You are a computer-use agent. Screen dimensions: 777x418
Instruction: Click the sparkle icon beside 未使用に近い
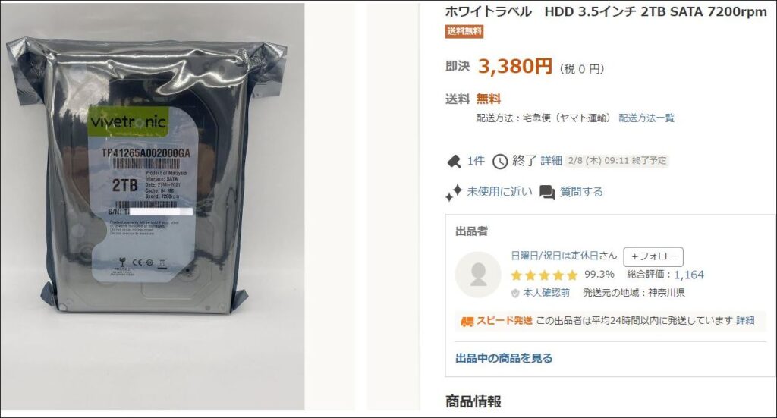(454, 193)
